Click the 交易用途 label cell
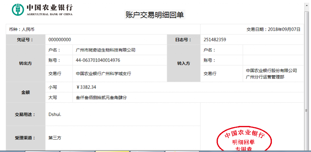This screenshot has height=152, width=311. [x=26, y=114]
